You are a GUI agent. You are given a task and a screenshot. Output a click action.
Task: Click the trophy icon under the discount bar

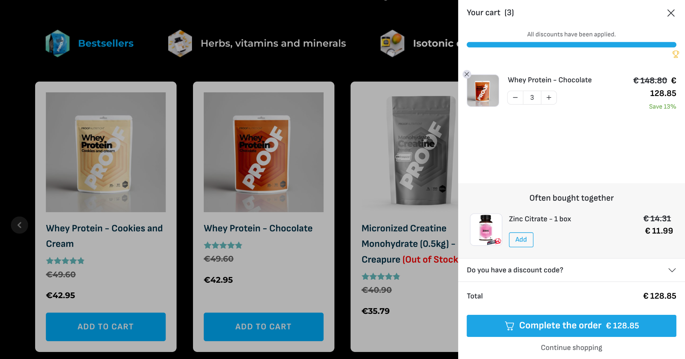(676, 54)
